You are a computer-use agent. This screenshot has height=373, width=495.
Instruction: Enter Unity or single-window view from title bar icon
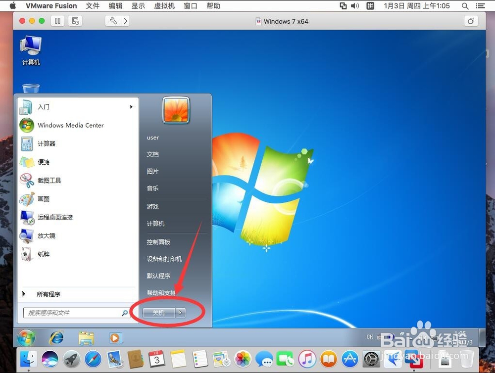471,21
